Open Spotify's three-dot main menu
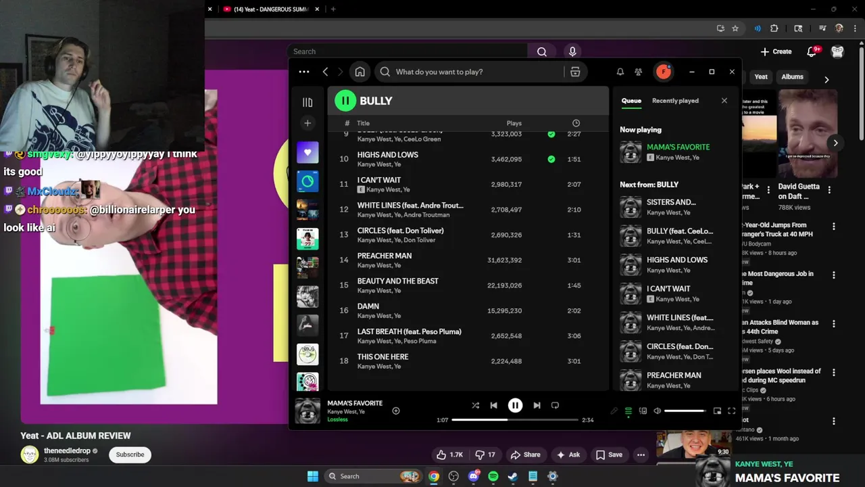This screenshot has height=487, width=865. click(x=304, y=72)
